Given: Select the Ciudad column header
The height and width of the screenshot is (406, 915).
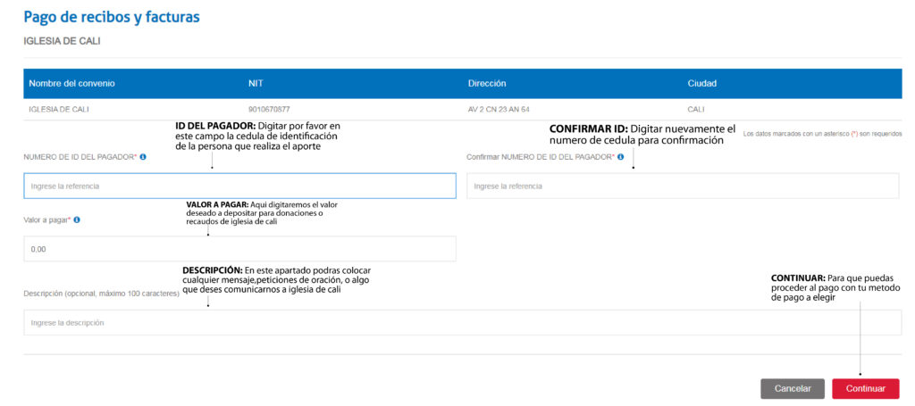Looking at the screenshot, I should (x=701, y=84).
